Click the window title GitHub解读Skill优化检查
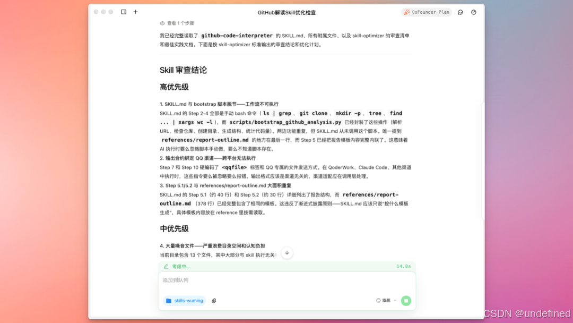Viewport: 573px width, 323px height. click(x=286, y=12)
